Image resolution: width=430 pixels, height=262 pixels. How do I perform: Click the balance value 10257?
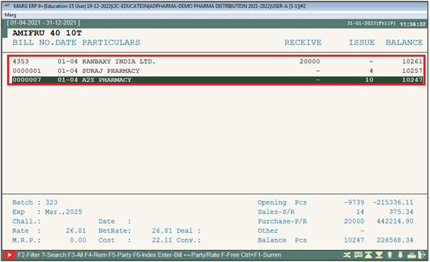[412, 71]
